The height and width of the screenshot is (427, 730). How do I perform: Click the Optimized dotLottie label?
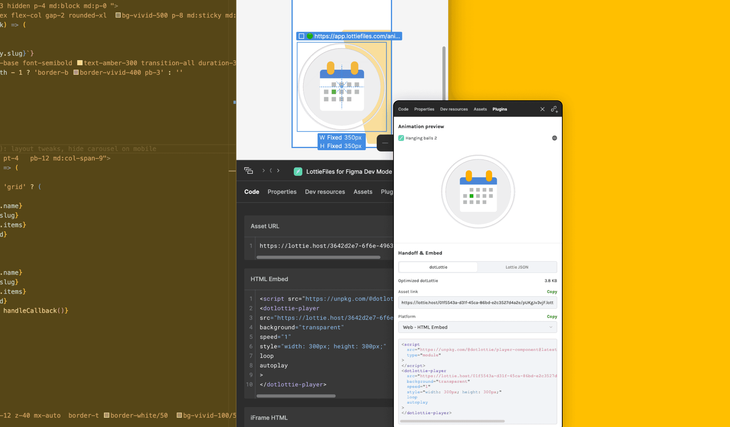418,281
